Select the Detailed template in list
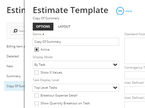 coord(14,56)
